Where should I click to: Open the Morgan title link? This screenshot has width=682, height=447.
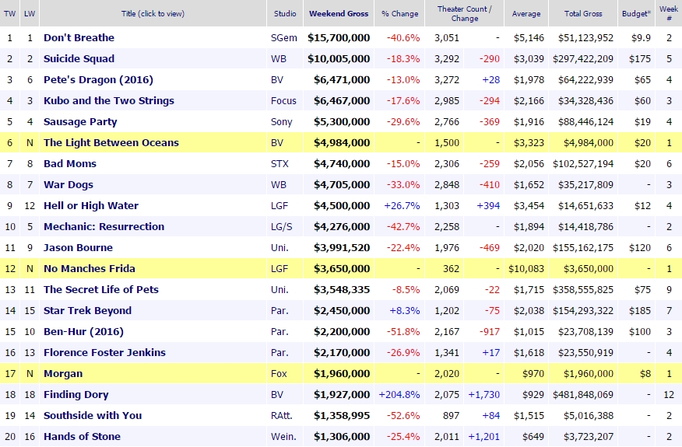(x=62, y=374)
